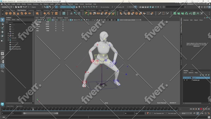211x119 pixels.
Task: Toggle visibility V of layer1
Action: click(x=184, y=78)
